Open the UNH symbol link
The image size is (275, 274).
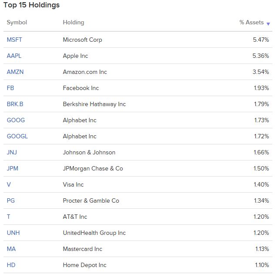[13, 233]
